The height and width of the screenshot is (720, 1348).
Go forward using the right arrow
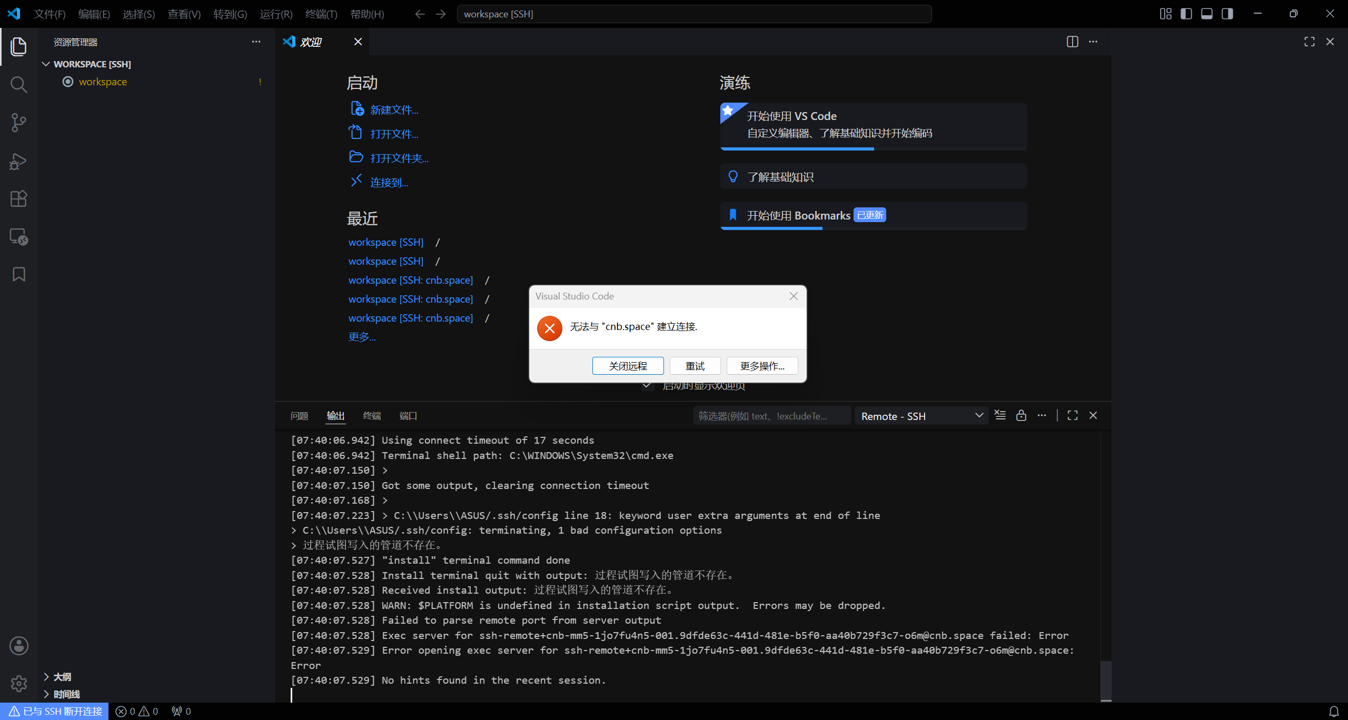click(441, 14)
